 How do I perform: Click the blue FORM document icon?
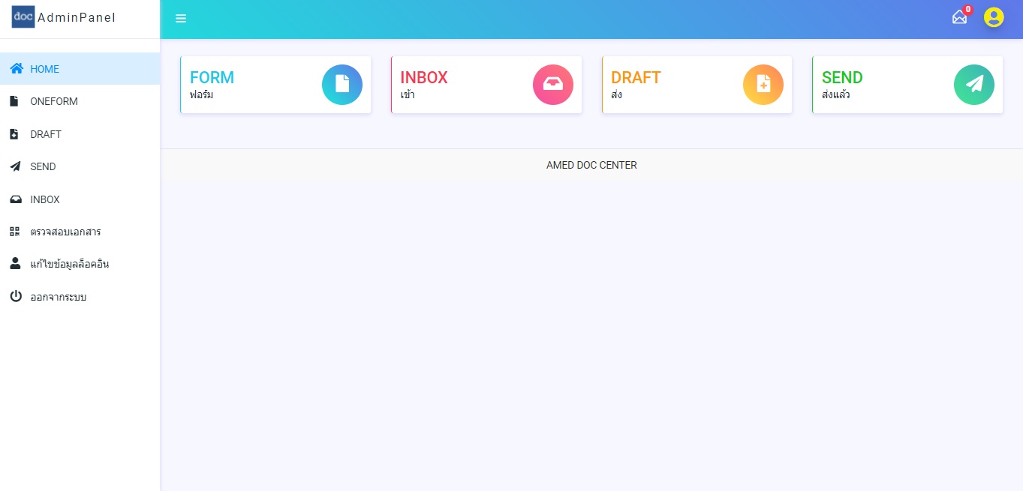(x=342, y=85)
